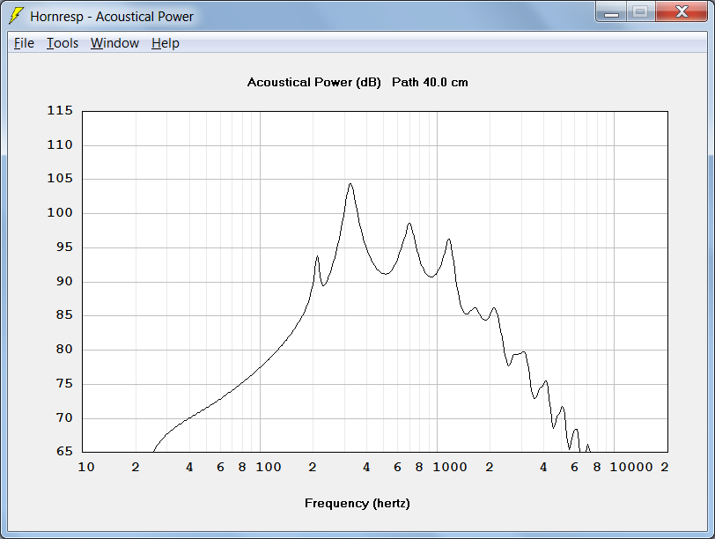The width and height of the screenshot is (715, 539).
Task: Click the curve peak near 1000 Hz
Action: coord(449,240)
